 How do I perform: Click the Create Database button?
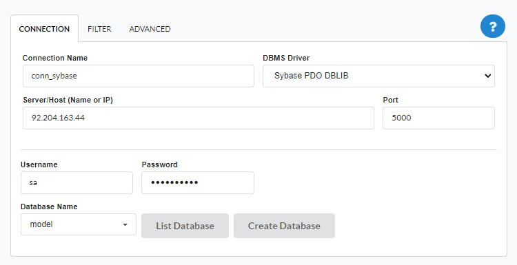coord(284,226)
